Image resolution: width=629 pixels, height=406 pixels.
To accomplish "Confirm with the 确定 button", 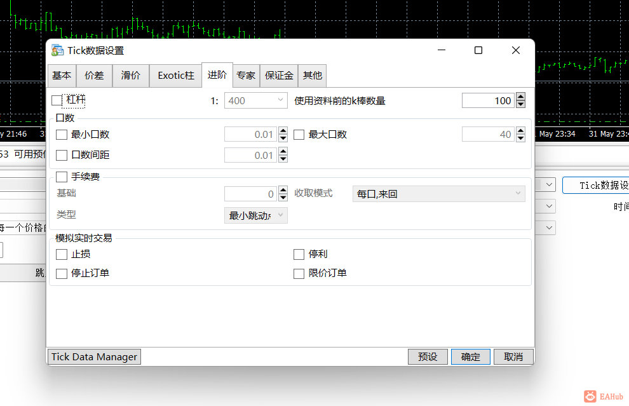I will tap(471, 356).
